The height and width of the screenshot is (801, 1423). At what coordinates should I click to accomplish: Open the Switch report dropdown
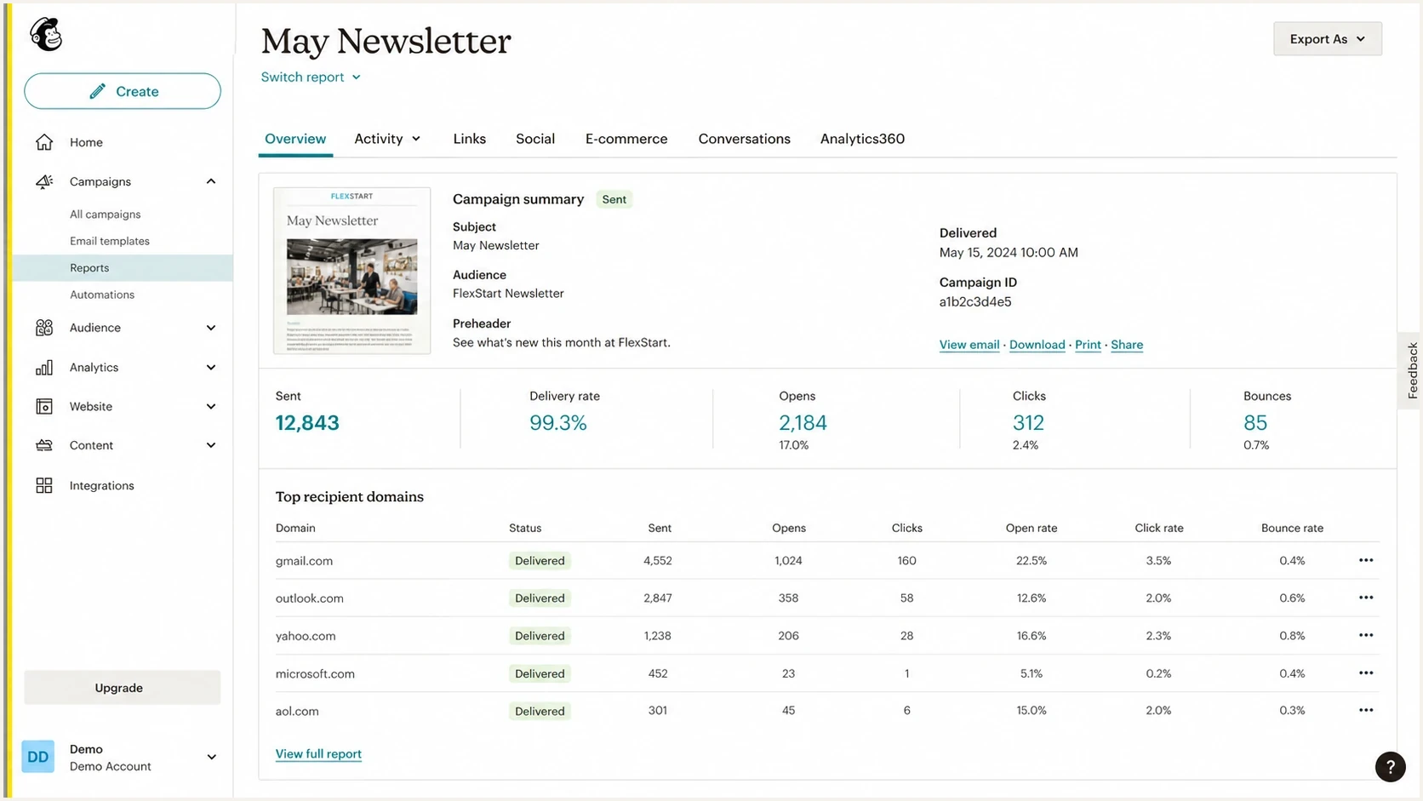[x=311, y=77]
